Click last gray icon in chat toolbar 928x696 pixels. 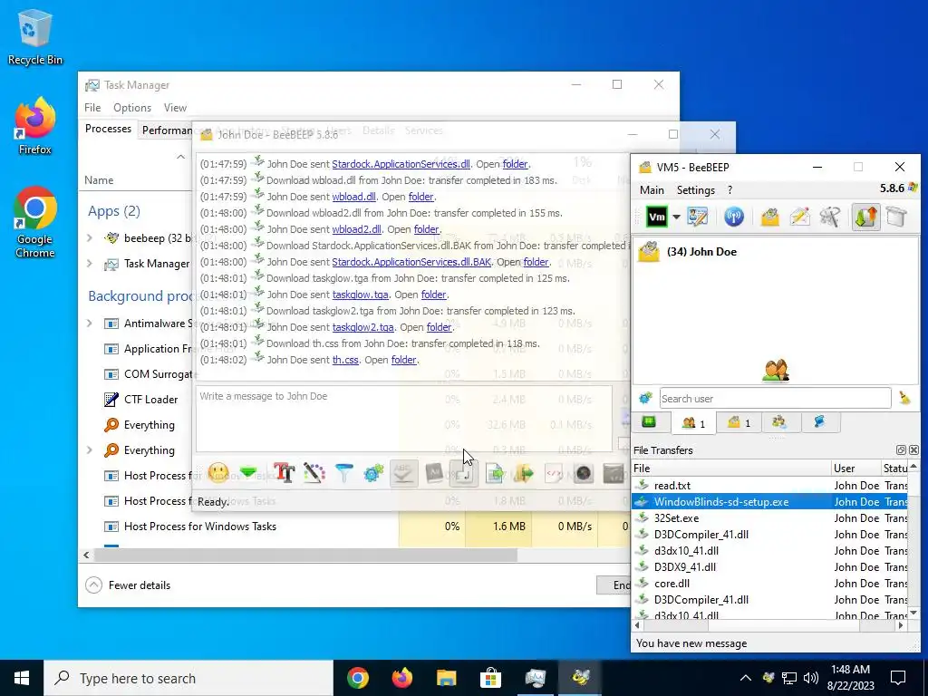coord(614,473)
